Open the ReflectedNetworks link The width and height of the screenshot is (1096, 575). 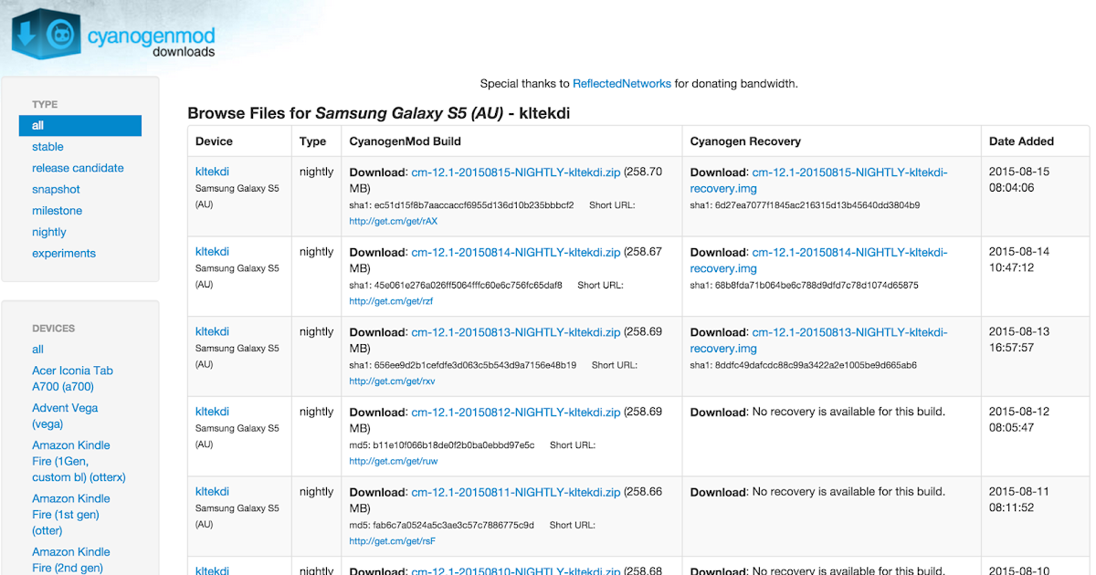tap(622, 83)
